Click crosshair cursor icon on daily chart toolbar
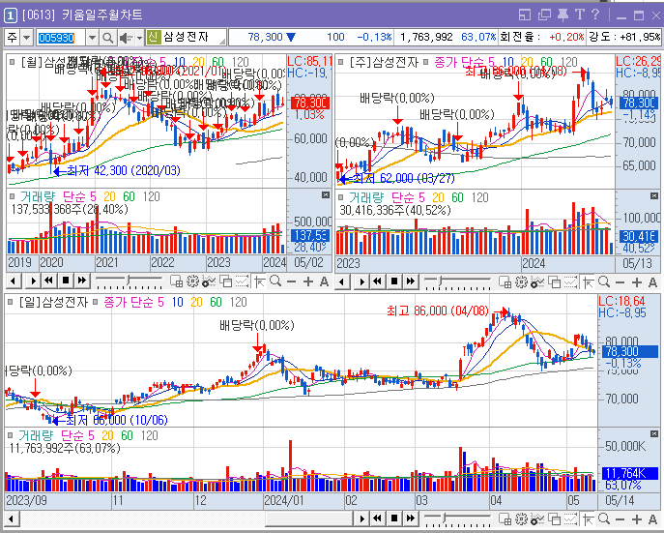Viewport: 664px width, 533px height. coord(588,518)
